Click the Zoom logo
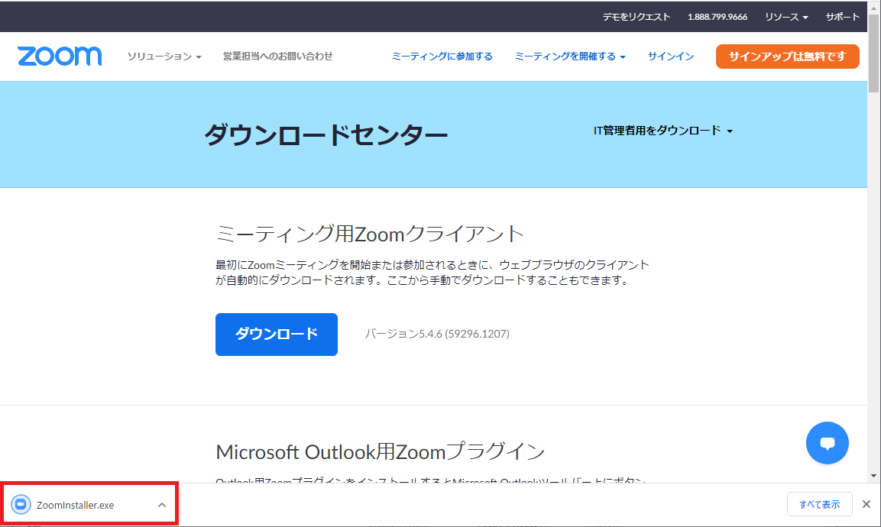 [60, 57]
